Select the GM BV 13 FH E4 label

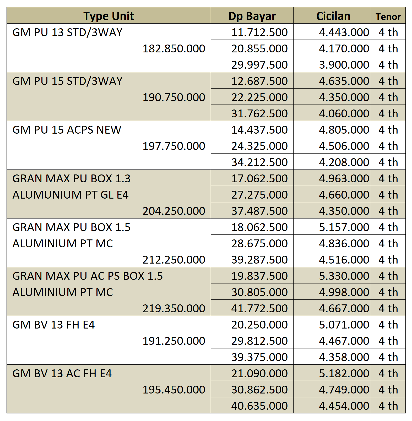point(53,325)
